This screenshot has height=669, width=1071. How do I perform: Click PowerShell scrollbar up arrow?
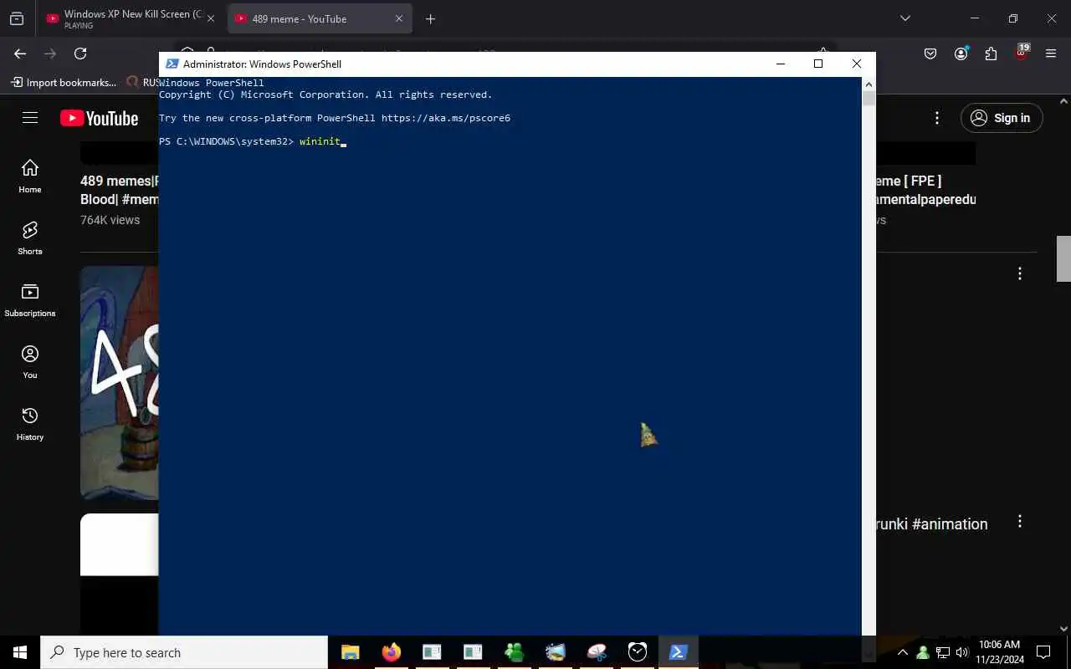click(869, 84)
